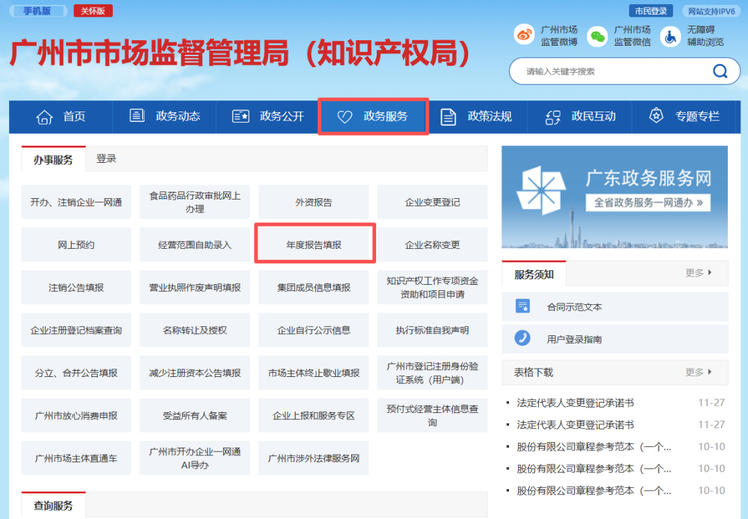Open the 年度报告填报 service
Viewport: 748px width, 519px height.
tap(315, 243)
